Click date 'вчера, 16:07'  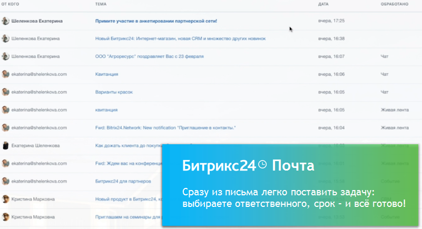pos(331,56)
